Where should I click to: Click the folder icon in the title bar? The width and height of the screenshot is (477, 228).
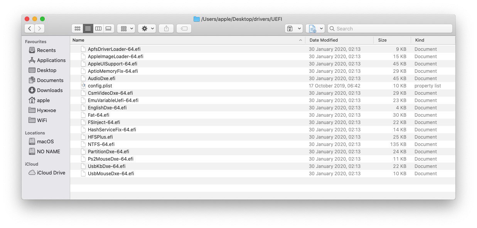pos(197,19)
